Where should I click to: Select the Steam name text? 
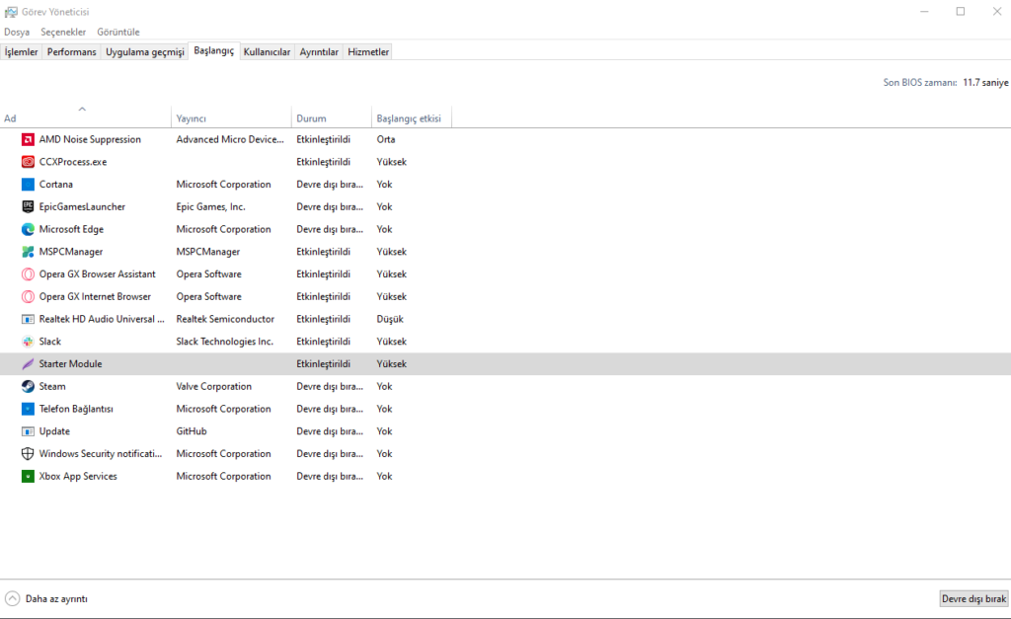tap(52, 386)
